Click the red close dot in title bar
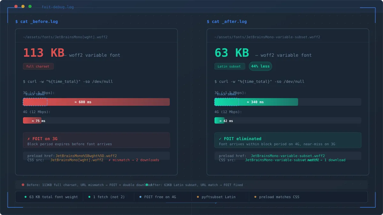The height and width of the screenshot is (215, 383). coord(16,6)
